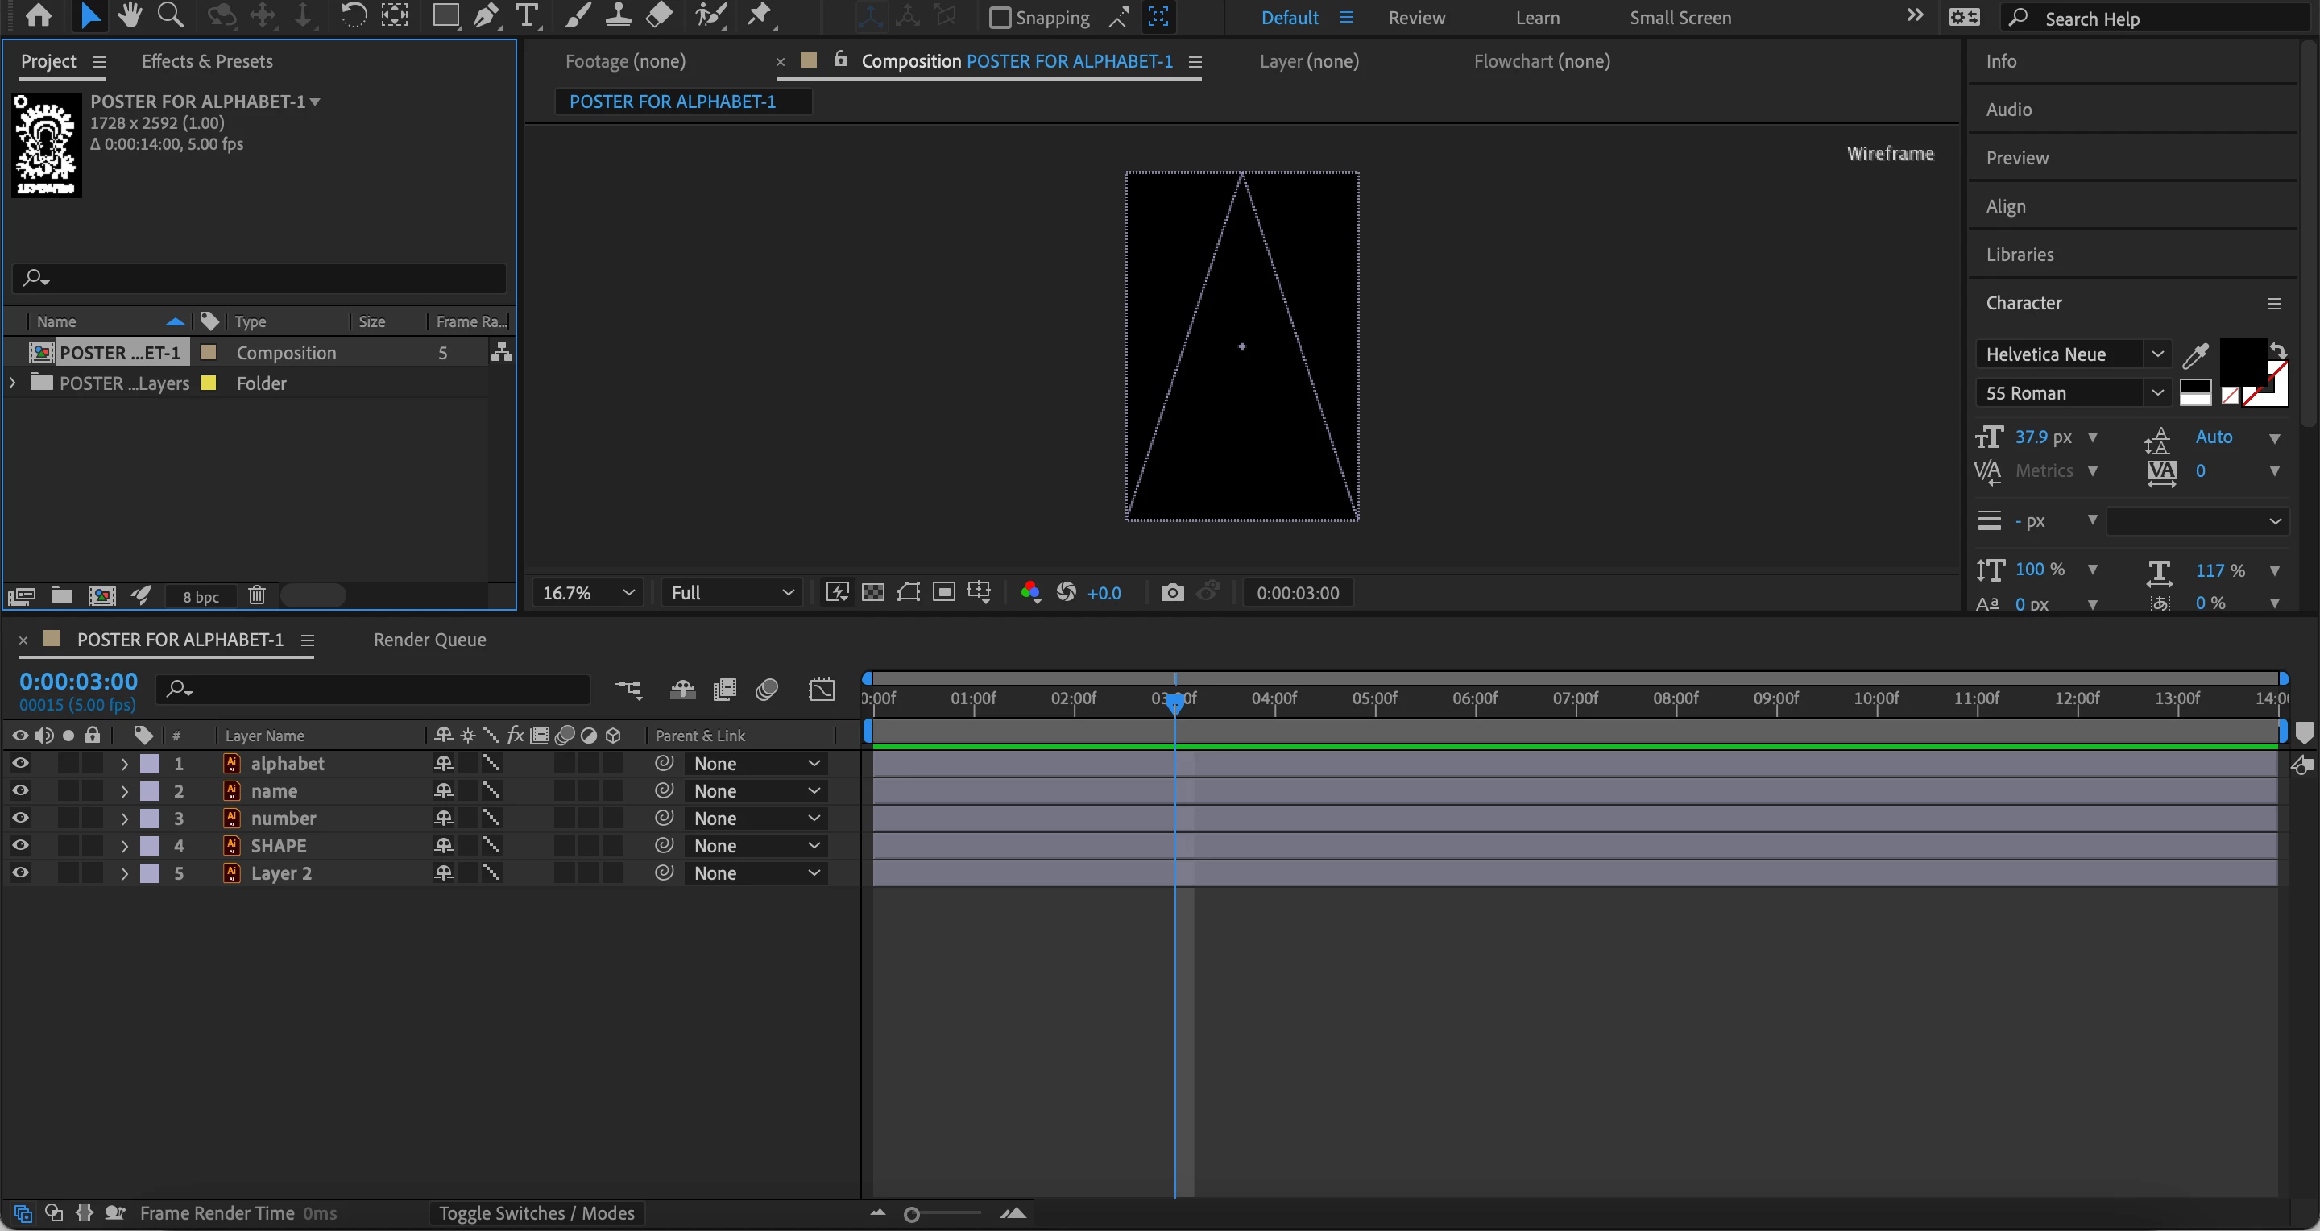Enable the Snapping checkbox

tap(1000, 18)
